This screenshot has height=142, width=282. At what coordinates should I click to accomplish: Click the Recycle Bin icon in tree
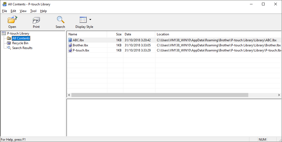[9, 43]
